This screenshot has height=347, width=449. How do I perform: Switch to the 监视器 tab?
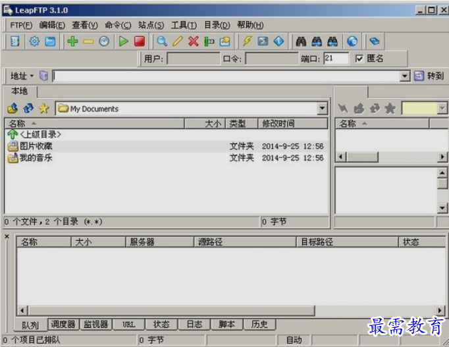pos(95,325)
